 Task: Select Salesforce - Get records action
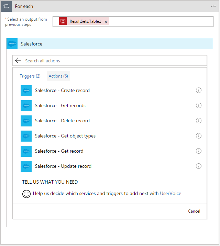tap(60, 105)
